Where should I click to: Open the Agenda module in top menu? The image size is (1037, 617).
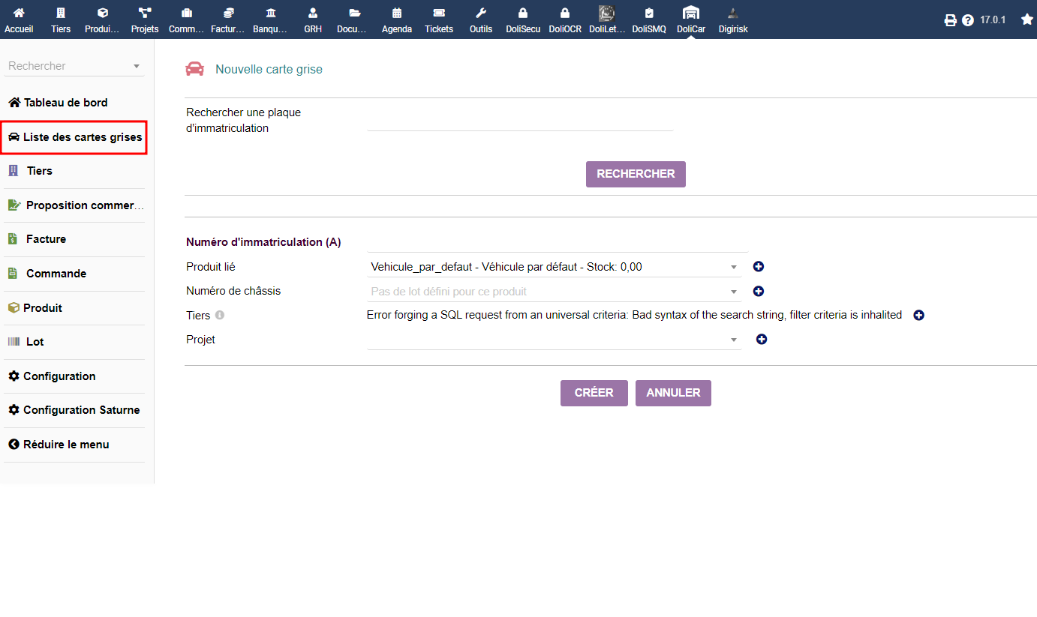[x=396, y=19]
